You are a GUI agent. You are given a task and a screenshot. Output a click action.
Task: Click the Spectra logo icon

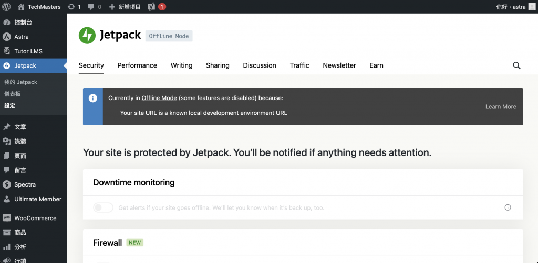pyautogui.click(x=6, y=185)
